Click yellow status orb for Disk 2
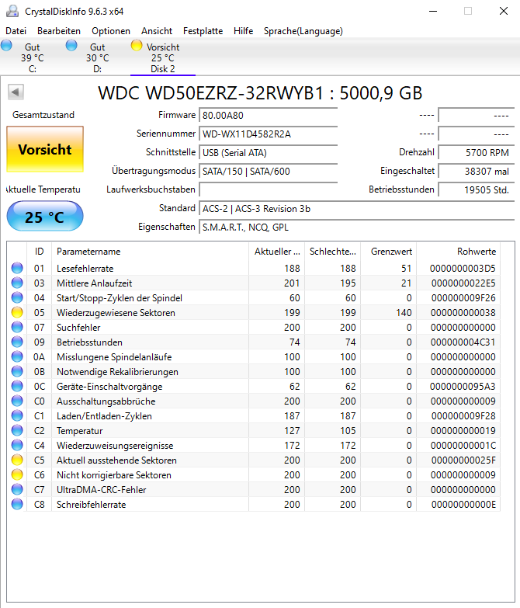Viewport: 520px width, 608px height. coord(137,45)
